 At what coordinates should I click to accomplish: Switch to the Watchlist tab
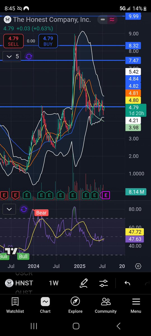point(15,305)
